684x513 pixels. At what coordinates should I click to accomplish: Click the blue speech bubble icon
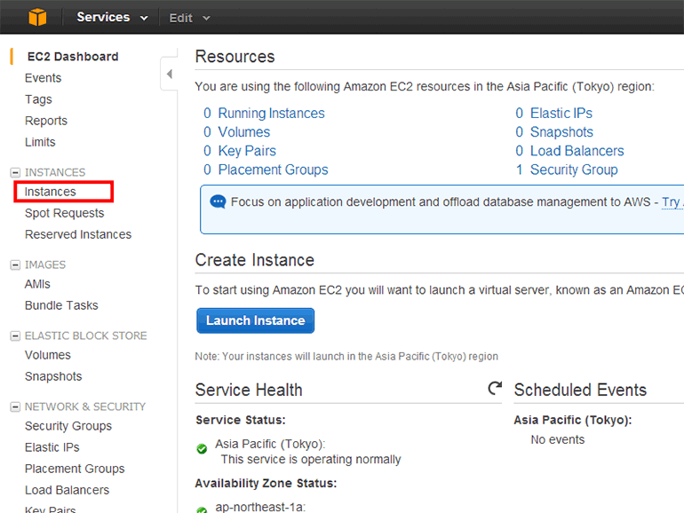[x=218, y=201]
